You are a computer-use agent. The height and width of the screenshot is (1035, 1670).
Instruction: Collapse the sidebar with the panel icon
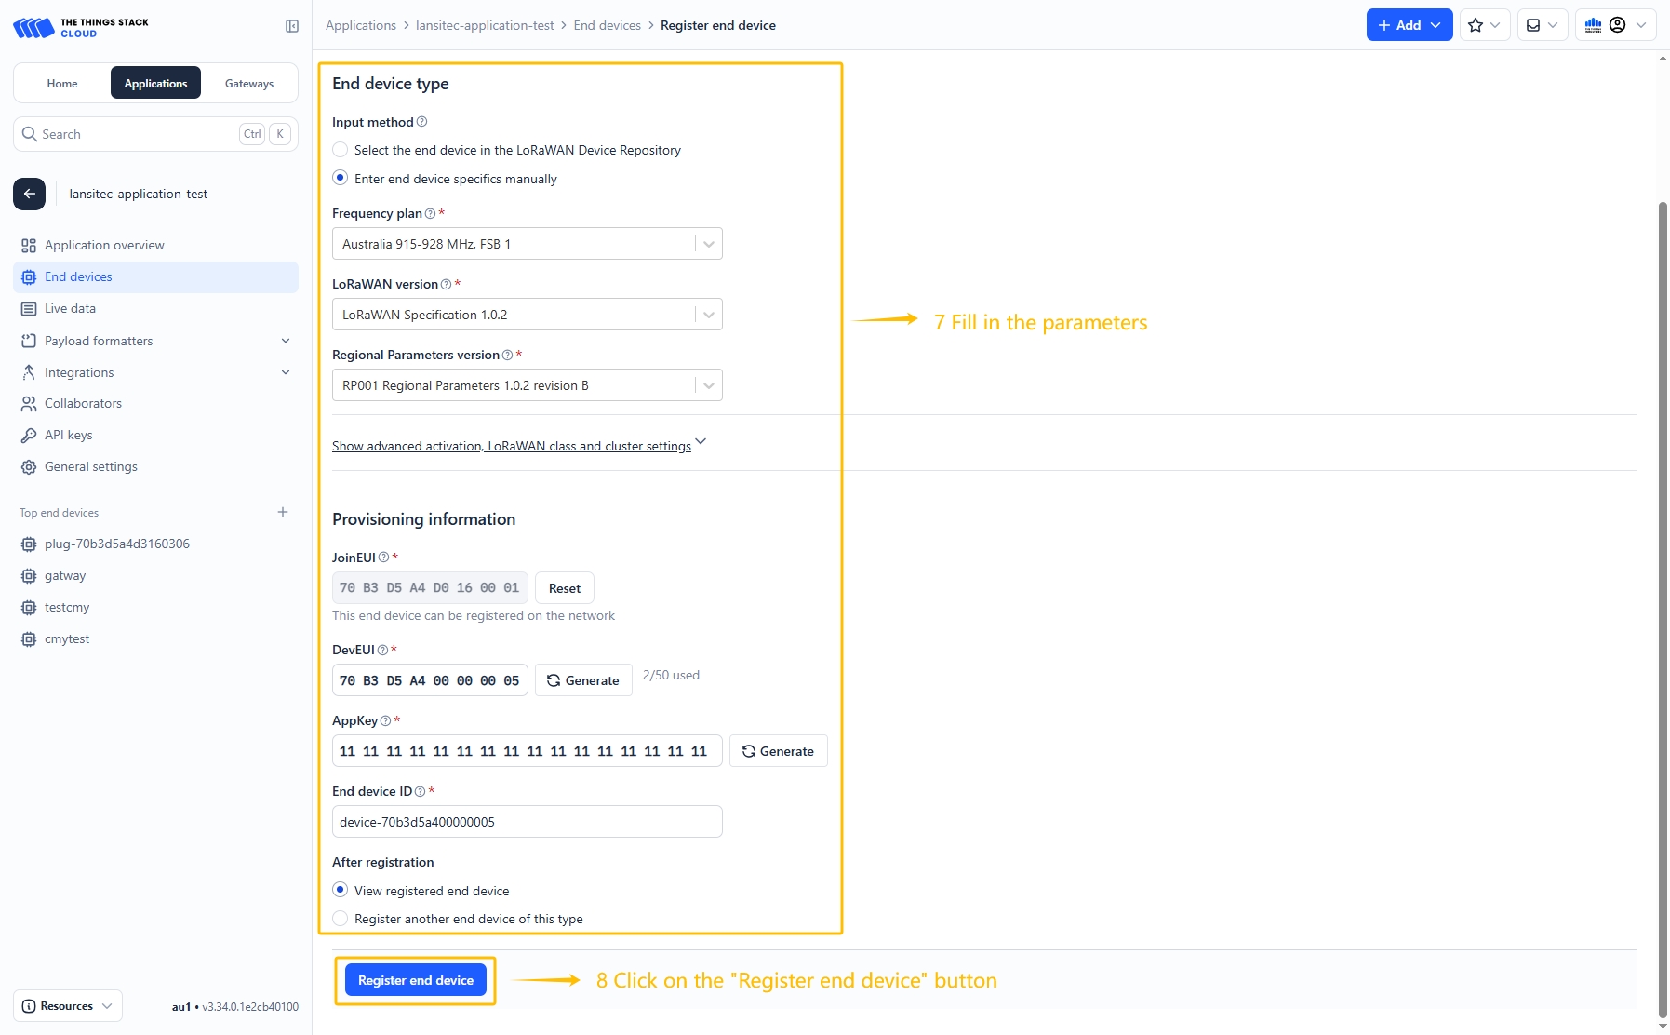click(x=292, y=26)
